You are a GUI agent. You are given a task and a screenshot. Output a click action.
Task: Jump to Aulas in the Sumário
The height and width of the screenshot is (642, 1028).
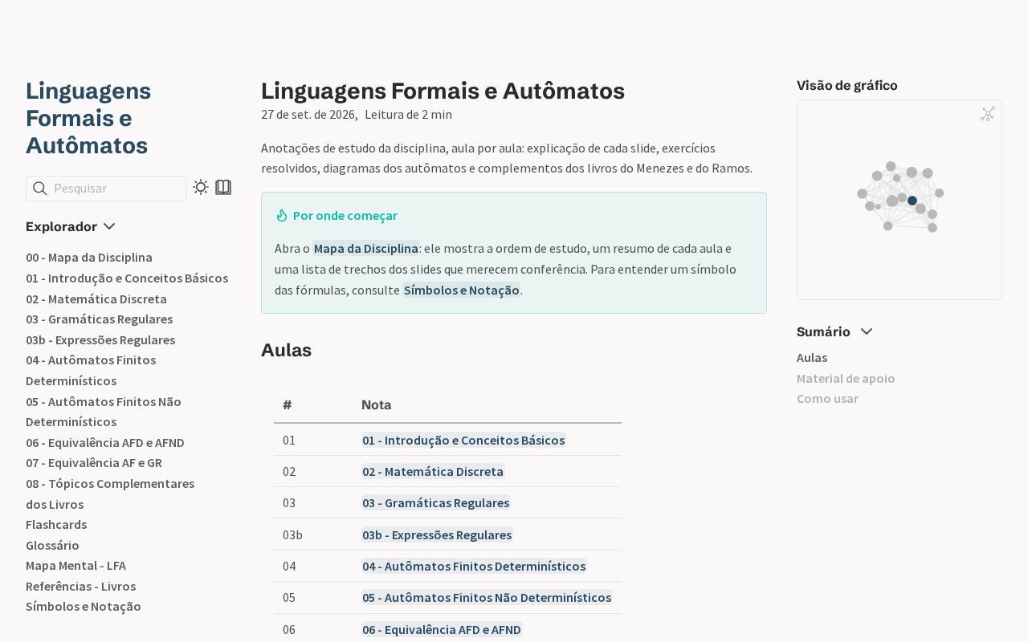tap(812, 358)
